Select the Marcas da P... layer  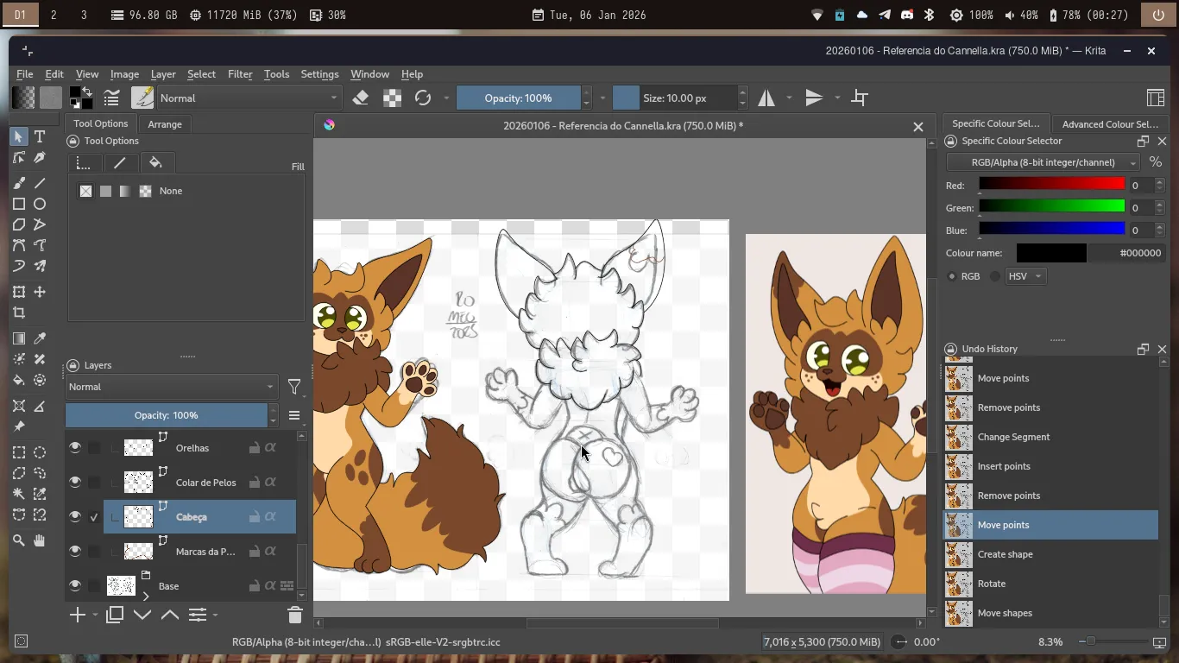(x=205, y=552)
